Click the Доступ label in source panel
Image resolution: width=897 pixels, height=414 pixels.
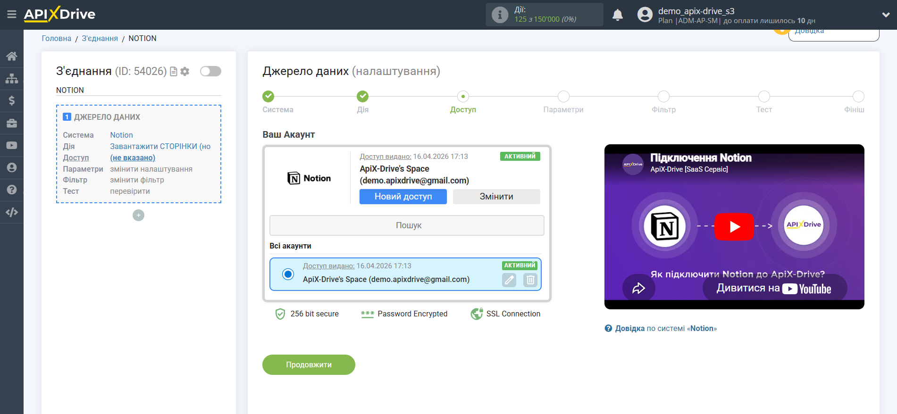pyautogui.click(x=75, y=157)
